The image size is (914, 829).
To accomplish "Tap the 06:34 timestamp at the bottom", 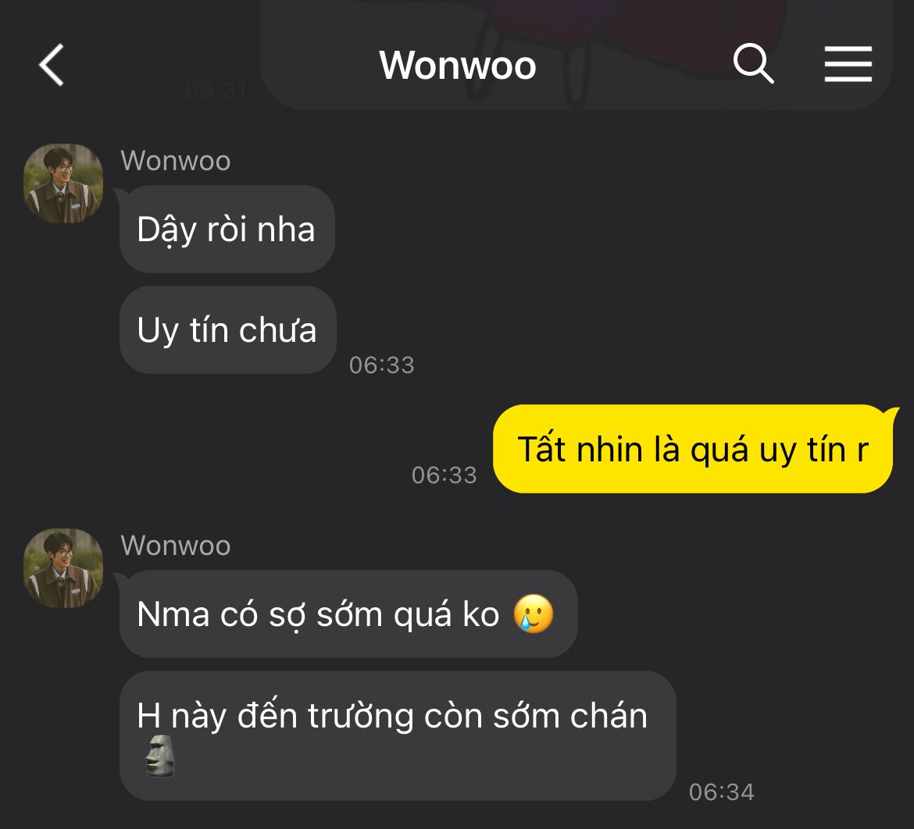I will 722,792.
